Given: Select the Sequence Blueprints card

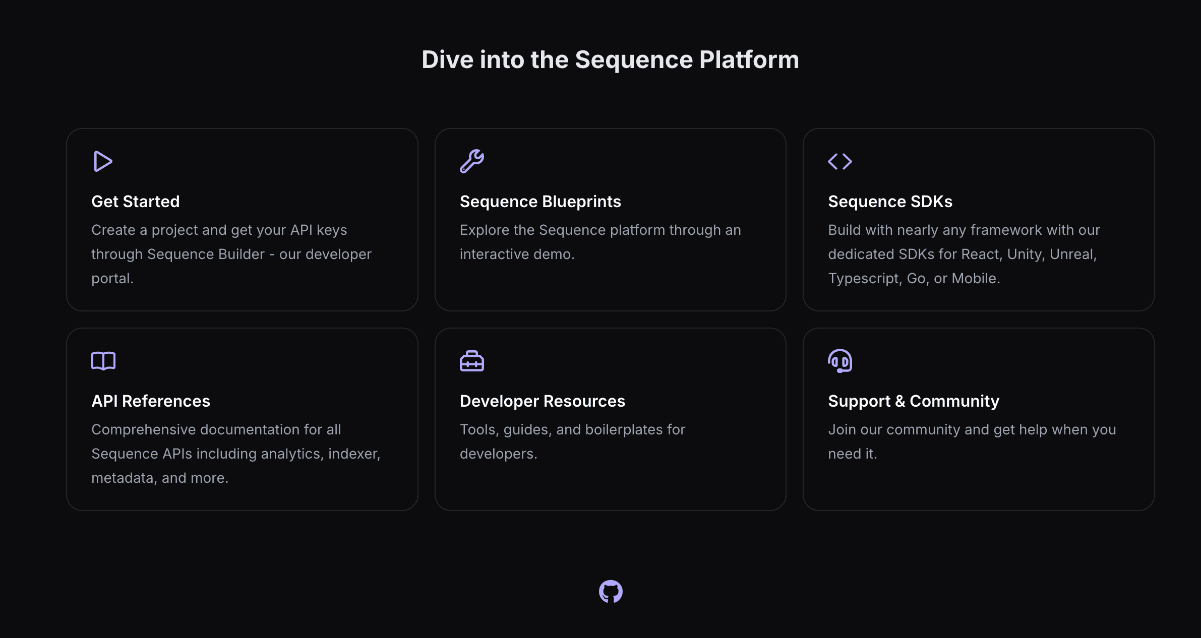Looking at the screenshot, I should (611, 219).
